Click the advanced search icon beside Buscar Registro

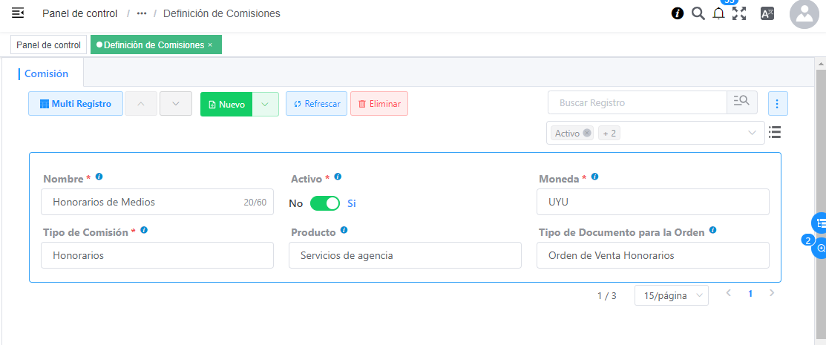tap(741, 102)
